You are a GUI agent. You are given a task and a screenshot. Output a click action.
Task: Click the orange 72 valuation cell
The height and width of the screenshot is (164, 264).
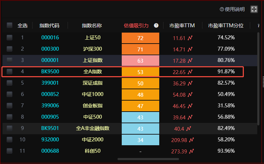[140, 38]
